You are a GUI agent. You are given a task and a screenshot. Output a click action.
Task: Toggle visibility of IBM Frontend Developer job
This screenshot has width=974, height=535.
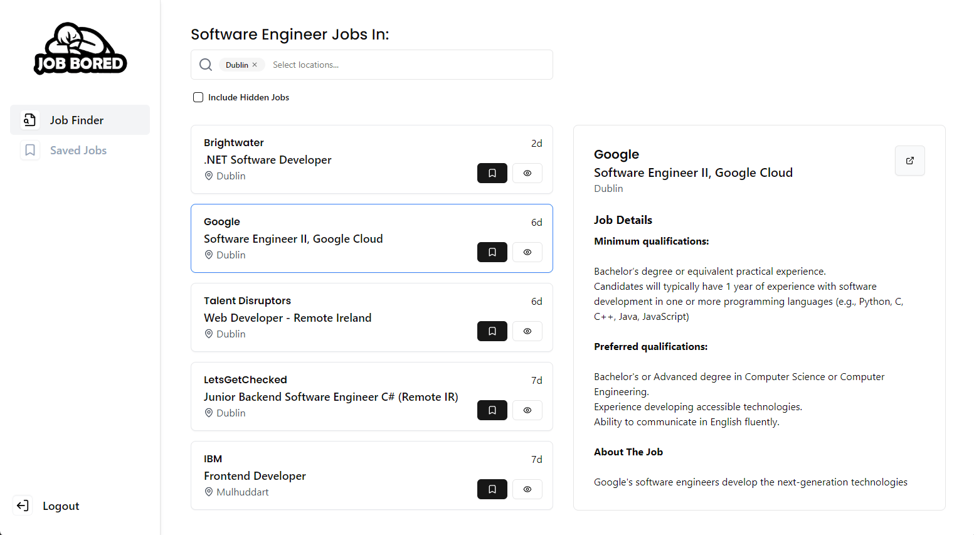527,489
